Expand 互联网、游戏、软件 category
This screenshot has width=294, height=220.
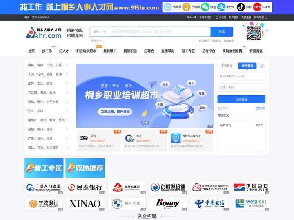coord(47,92)
